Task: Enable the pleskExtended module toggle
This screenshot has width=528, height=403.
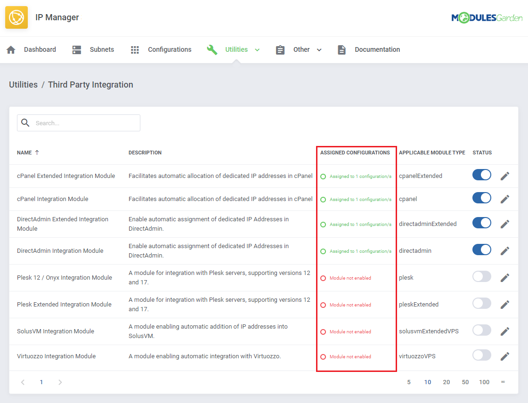Action: point(481,303)
